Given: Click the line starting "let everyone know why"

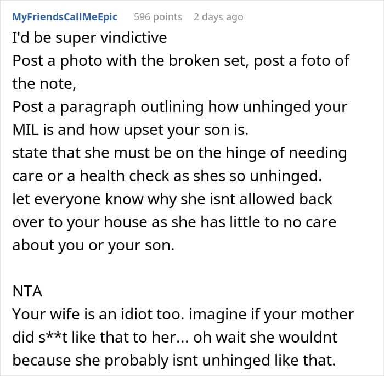Looking at the screenshot, I should 172,199.
